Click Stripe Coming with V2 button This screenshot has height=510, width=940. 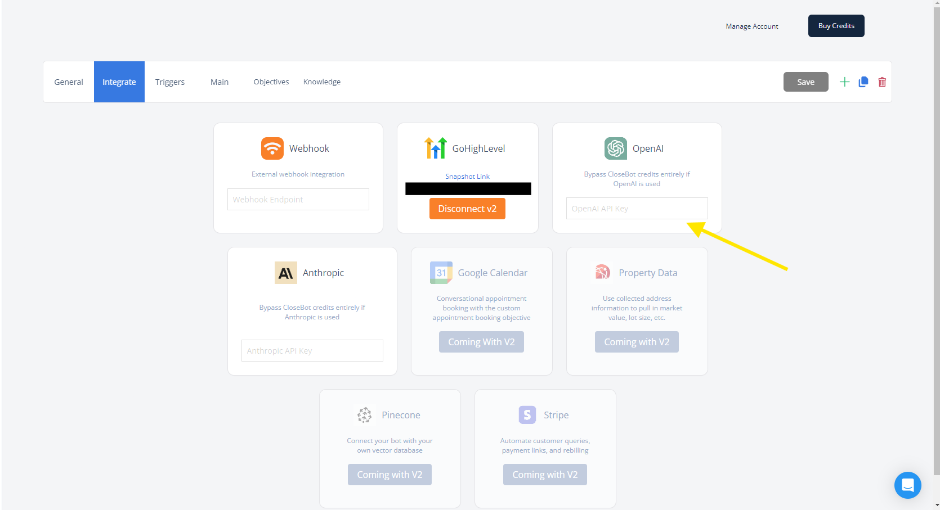pyautogui.click(x=545, y=475)
